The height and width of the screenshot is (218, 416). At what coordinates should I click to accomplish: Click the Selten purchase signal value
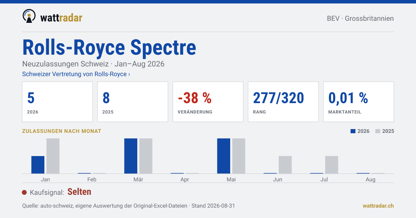pos(79,192)
